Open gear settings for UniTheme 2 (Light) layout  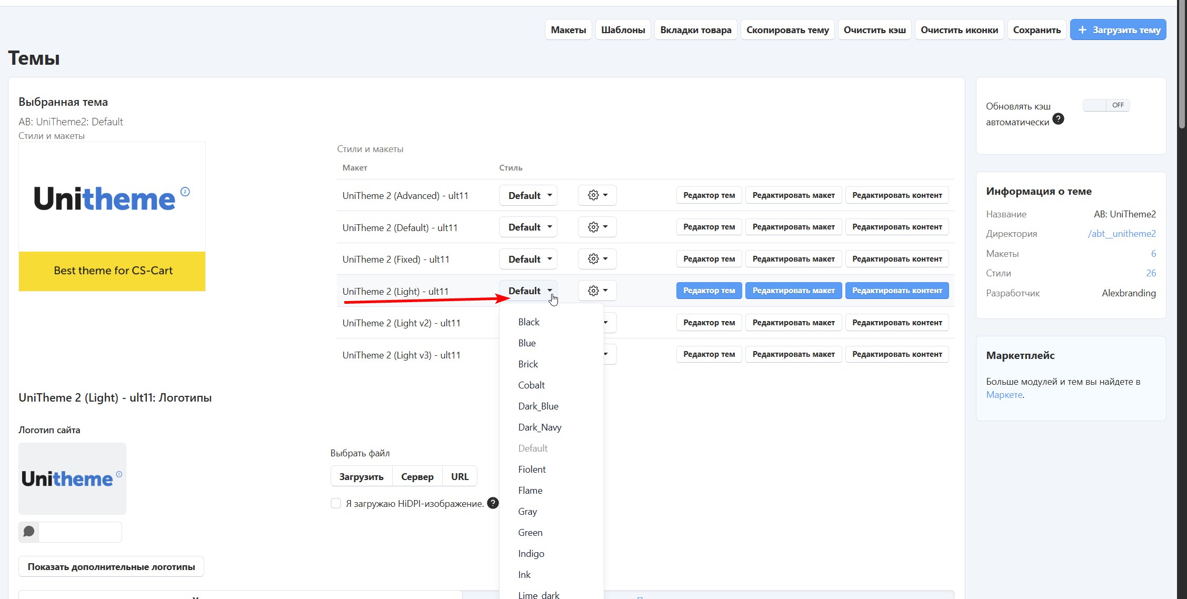pyautogui.click(x=597, y=291)
